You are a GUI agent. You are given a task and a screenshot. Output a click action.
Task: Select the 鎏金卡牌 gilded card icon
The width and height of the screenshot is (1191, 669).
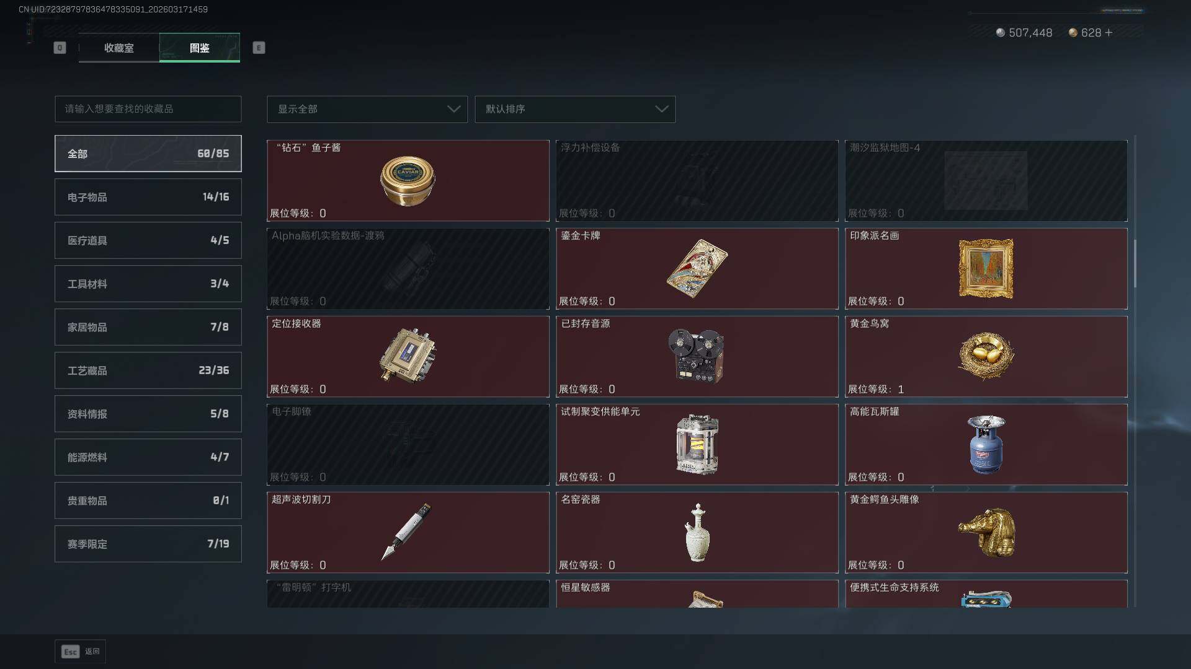coord(697,268)
